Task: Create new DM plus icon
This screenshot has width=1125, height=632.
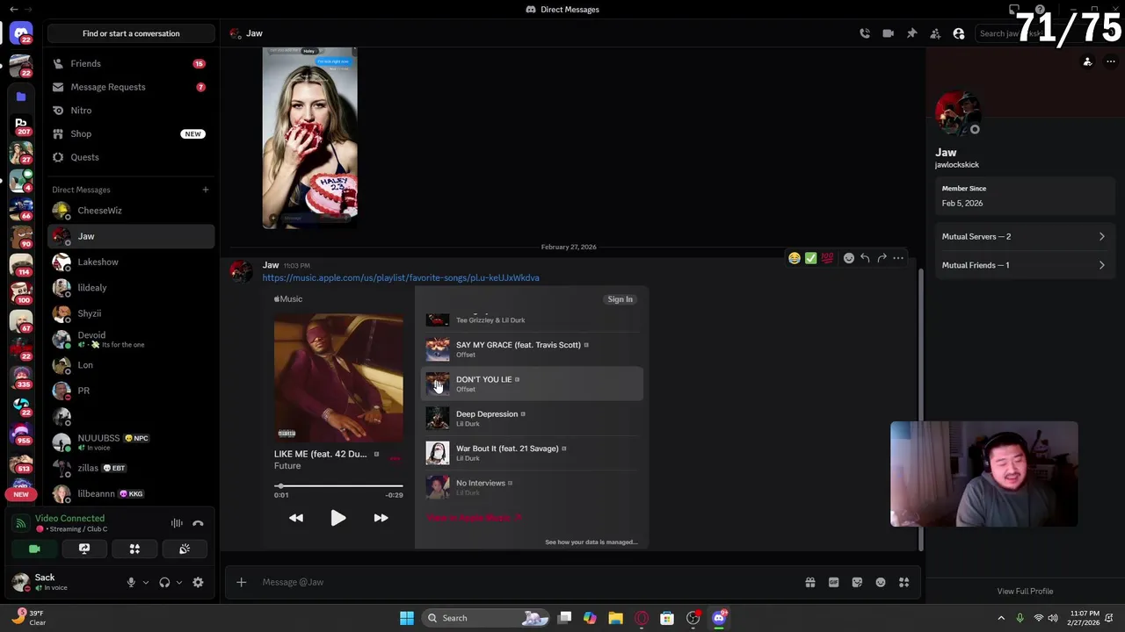Action: pos(206,190)
